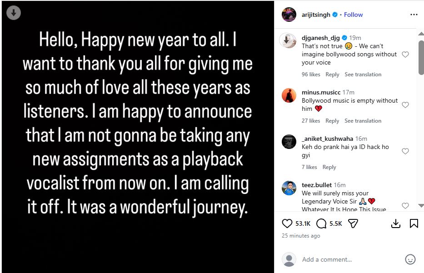
Task: Click the download arrow on the image corner
Action: (x=13, y=13)
